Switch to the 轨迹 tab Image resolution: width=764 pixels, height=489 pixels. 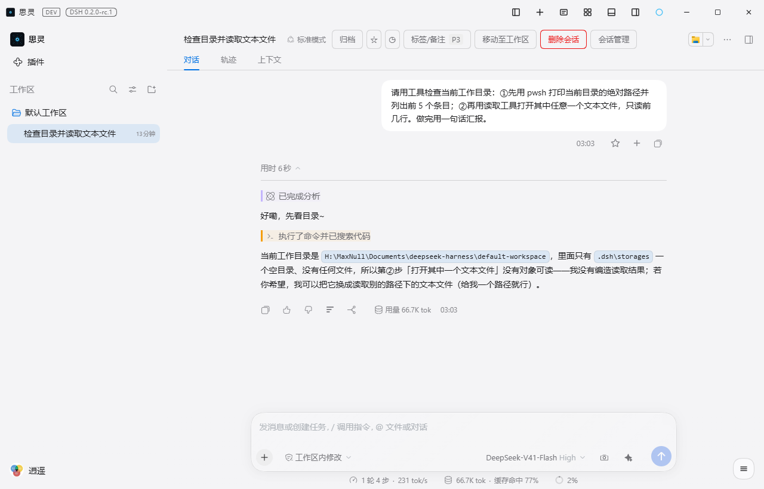229,60
